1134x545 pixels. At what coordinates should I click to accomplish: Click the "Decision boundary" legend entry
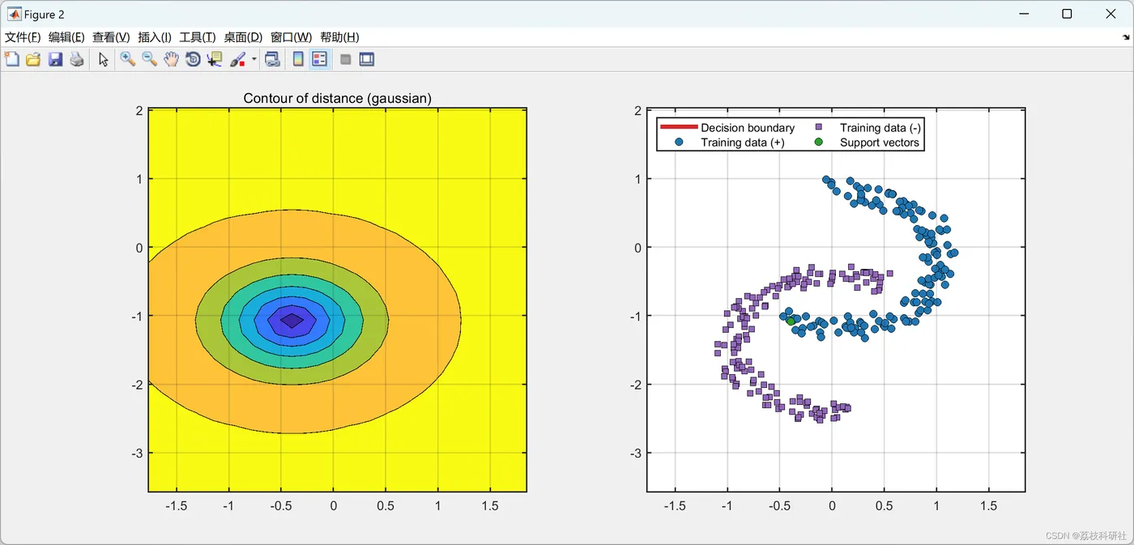click(x=747, y=128)
